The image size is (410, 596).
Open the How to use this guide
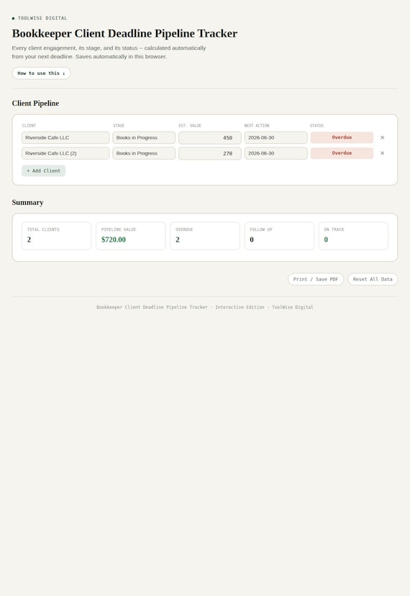coord(41,73)
